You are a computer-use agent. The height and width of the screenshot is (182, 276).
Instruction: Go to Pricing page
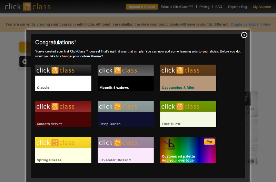point(204,7)
